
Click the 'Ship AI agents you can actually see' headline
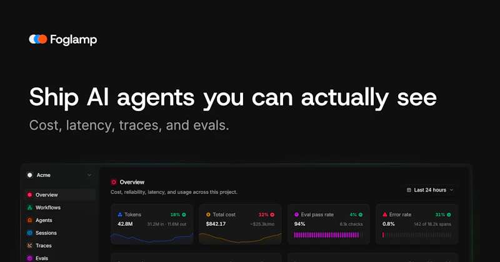tap(232, 98)
